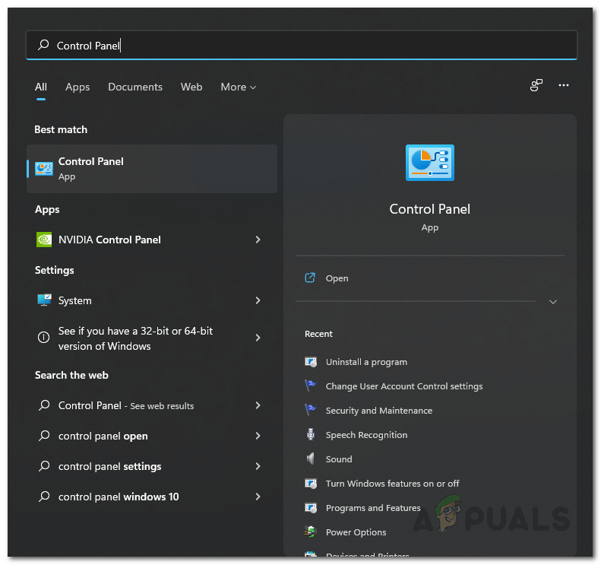Image resolution: width=601 pixels, height=565 pixels.
Task: Click the Control Panel search input field
Action: (302, 46)
